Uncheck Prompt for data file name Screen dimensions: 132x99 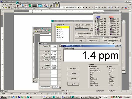point(76,34)
